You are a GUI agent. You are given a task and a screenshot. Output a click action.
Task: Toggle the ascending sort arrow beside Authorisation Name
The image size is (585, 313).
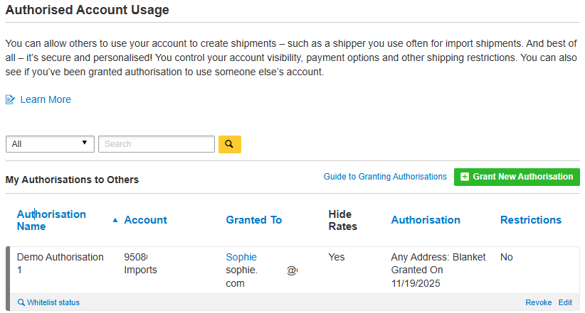pos(115,220)
